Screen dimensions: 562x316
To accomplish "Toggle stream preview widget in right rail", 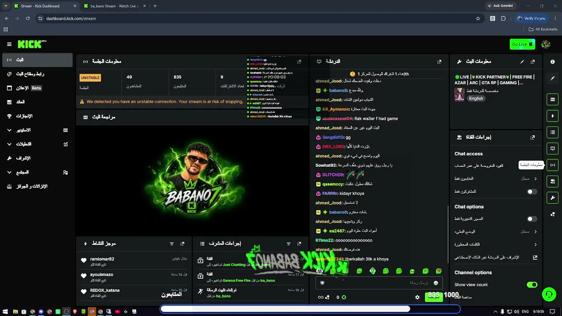I will click(552, 99).
